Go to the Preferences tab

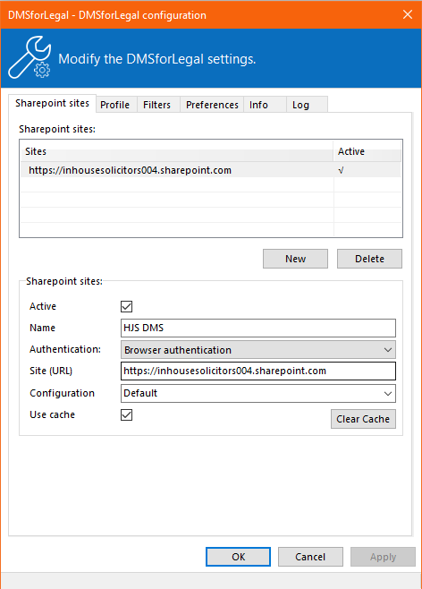click(212, 105)
